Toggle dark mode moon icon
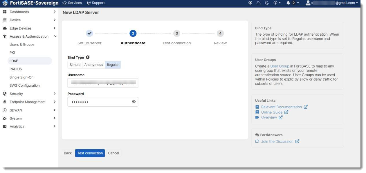 [x=267, y=3]
